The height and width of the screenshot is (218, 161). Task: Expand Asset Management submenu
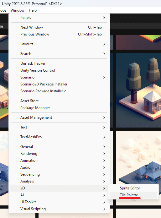(59, 117)
